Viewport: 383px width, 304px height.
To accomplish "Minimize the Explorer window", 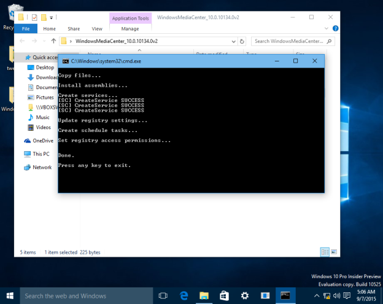I will (x=293, y=17).
